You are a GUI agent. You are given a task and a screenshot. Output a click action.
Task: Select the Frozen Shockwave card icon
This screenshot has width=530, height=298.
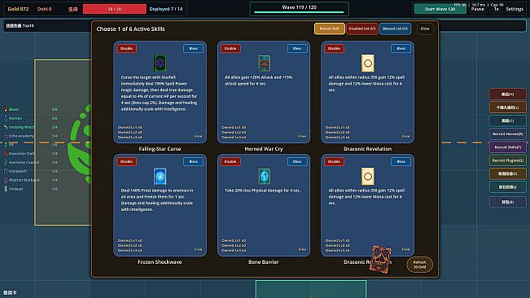pyautogui.click(x=160, y=176)
